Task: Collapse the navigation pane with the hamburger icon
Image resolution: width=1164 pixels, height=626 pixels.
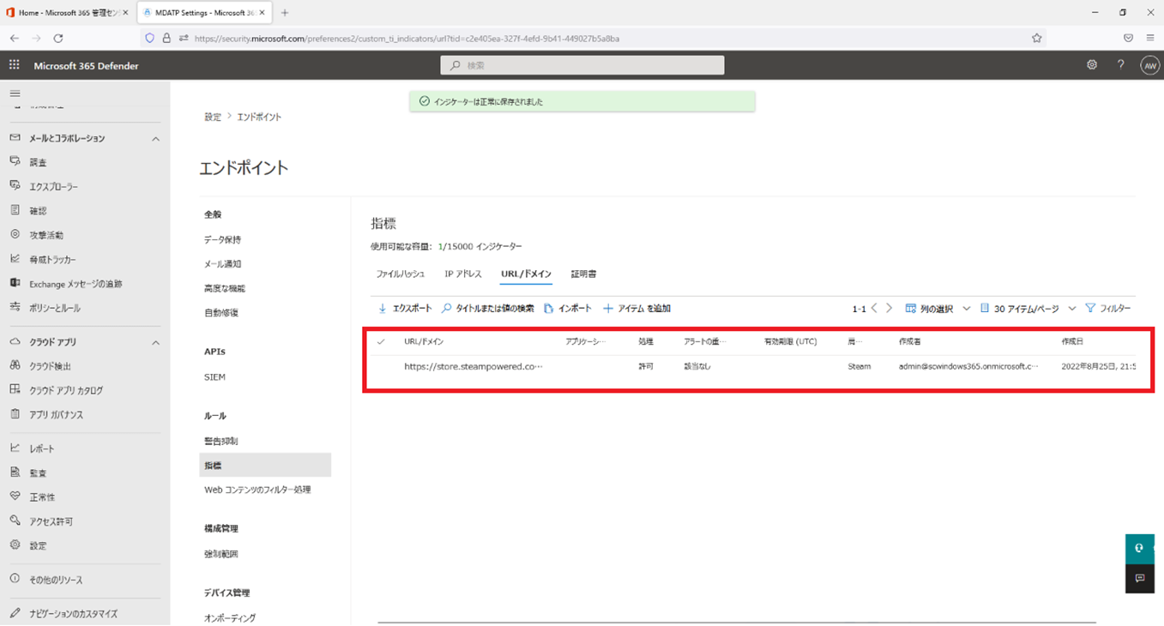Action: pos(15,93)
